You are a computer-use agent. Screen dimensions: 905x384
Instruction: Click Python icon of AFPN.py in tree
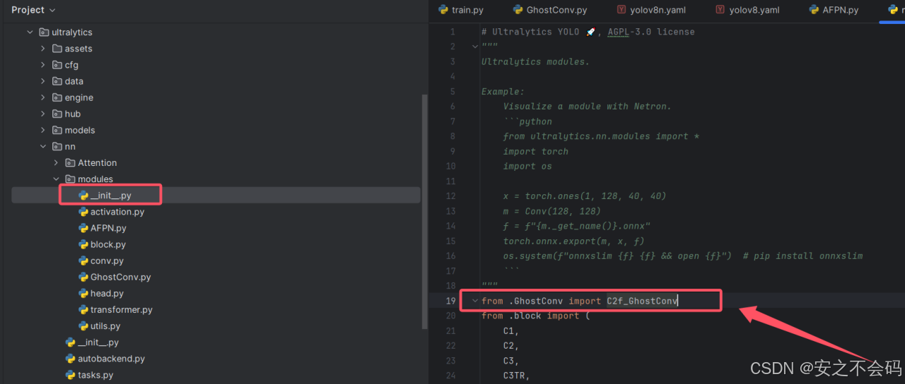83,228
